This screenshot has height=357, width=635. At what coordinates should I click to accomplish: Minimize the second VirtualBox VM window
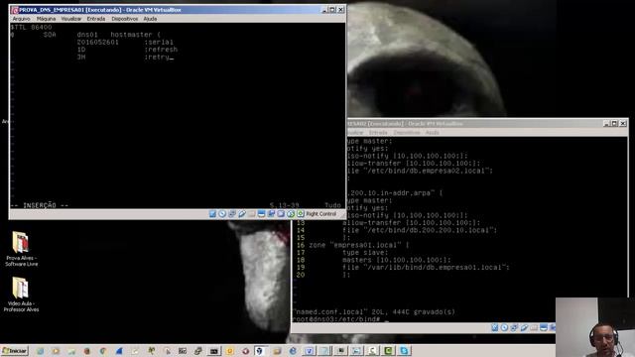pos(606,123)
